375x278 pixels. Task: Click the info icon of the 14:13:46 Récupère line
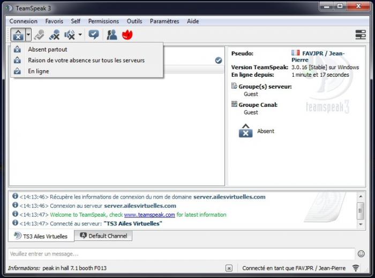pos(15,196)
